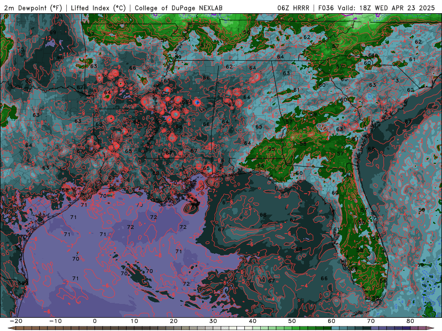Click the 0 label on the color scale

(94, 321)
